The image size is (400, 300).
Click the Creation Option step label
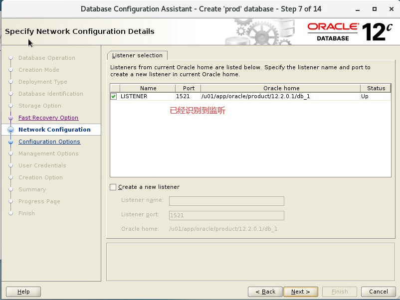point(40,177)
